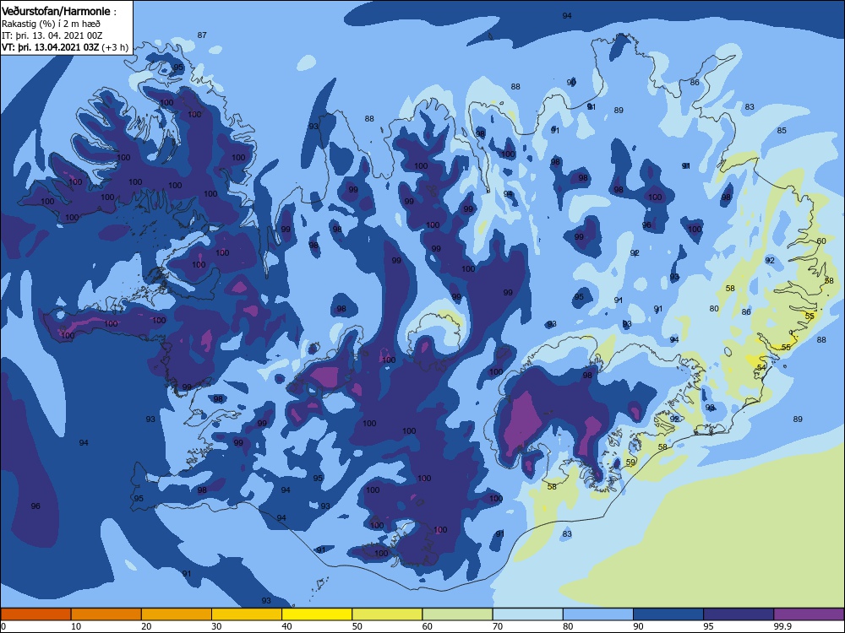Pick the medium blue 90–95 legend swatch

point(668,614)
